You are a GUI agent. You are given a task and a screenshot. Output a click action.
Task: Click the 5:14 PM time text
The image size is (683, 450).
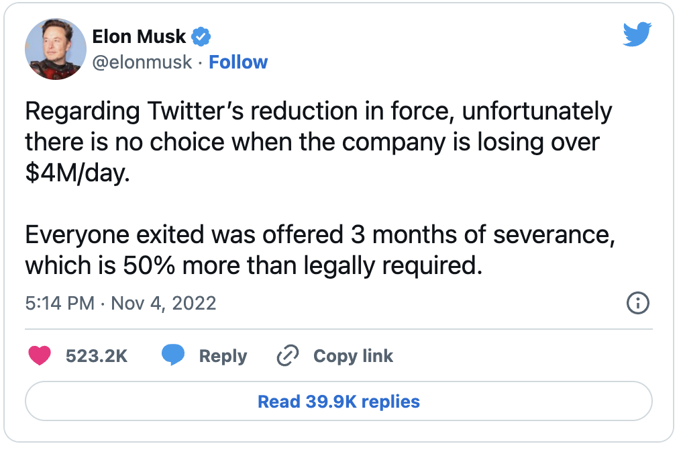pos(60,303)
